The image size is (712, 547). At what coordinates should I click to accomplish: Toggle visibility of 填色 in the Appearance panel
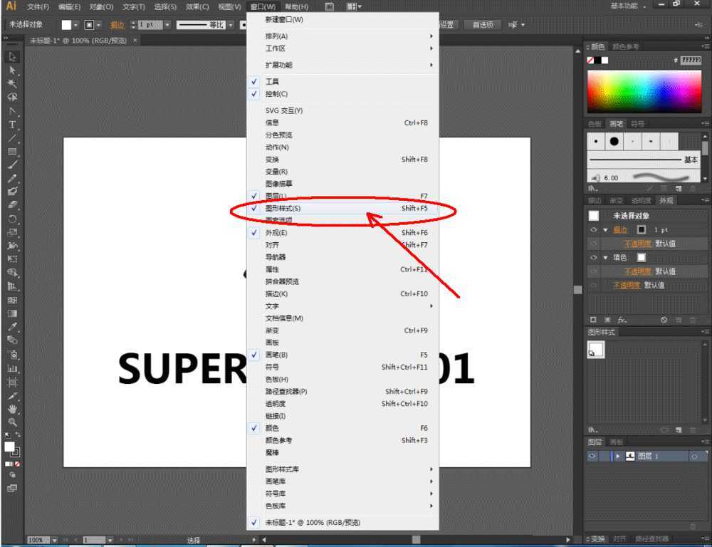pos(594,256)
